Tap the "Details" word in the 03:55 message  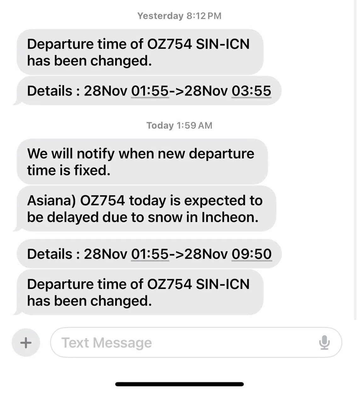50,91
